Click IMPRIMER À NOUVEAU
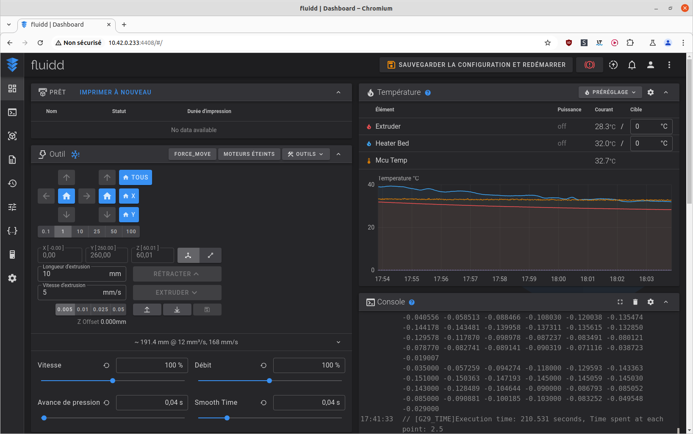The width and height of the screenshot is (693, 434). [x=115, y=92]
